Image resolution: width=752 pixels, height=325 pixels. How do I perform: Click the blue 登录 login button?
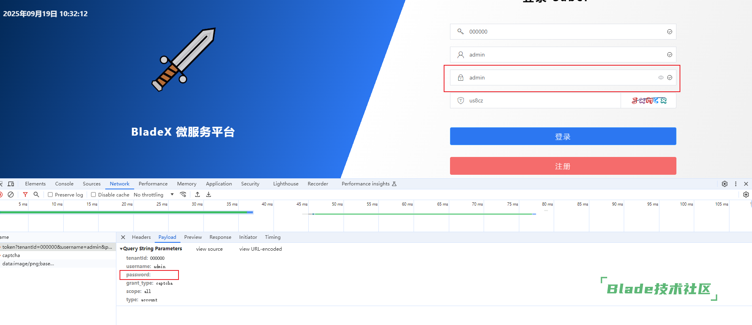(563, 136)
